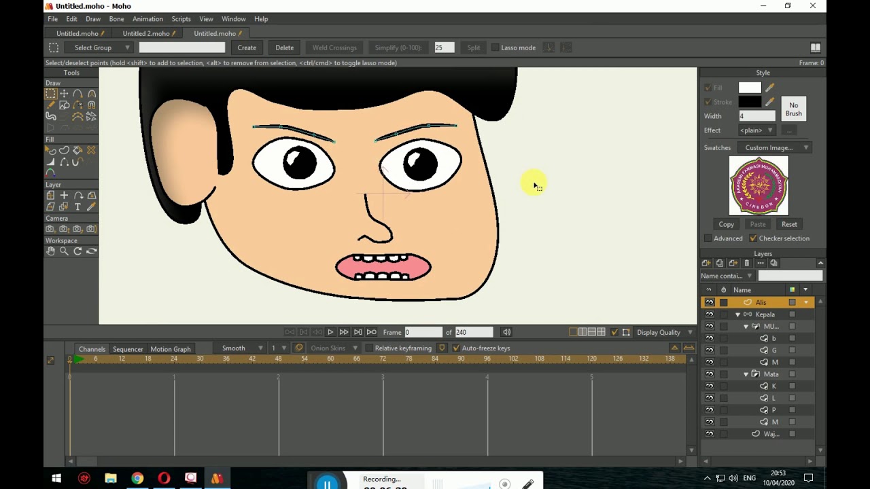Collapse the Kepala bone layer
The width and height of the screenshot is (870, 489).
click(737, 314)
